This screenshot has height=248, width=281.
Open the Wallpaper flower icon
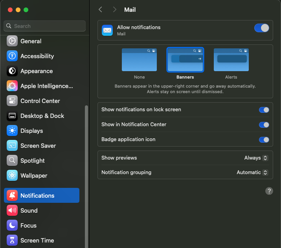point(12,176)
